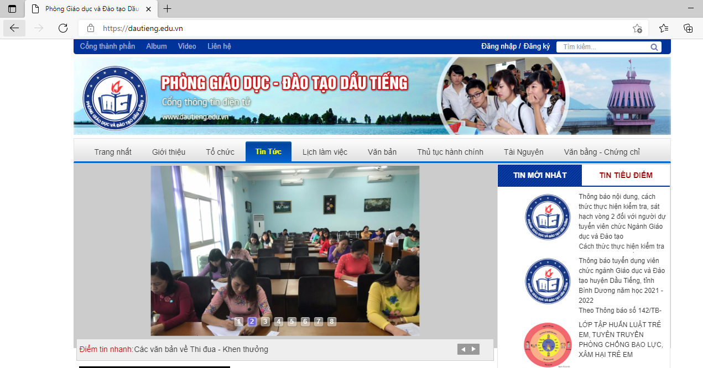This screenshot has height=368, width=703.
Task: Go to slide 3 of the slideshow
Action: point(265,322)
